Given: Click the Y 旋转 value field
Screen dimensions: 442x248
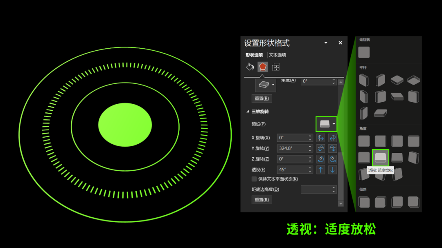Looking at the screenshot, I should click(x=292, y=148).
